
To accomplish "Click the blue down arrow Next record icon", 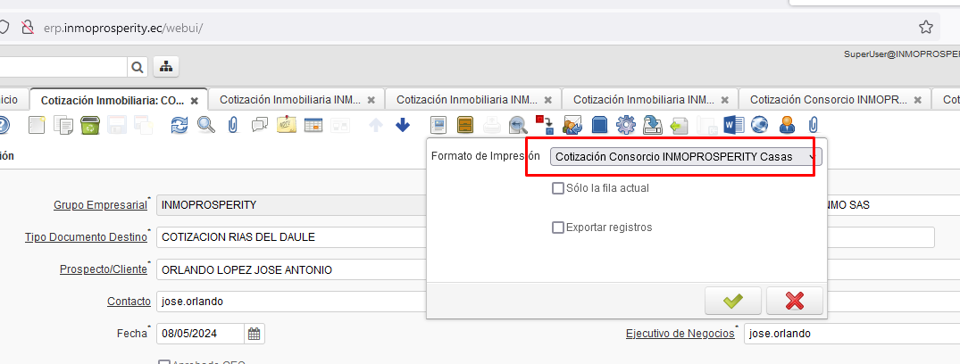I will click(403, 125).
